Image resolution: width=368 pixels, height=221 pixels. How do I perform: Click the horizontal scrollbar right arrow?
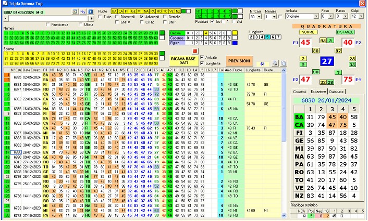pos(92,18)
